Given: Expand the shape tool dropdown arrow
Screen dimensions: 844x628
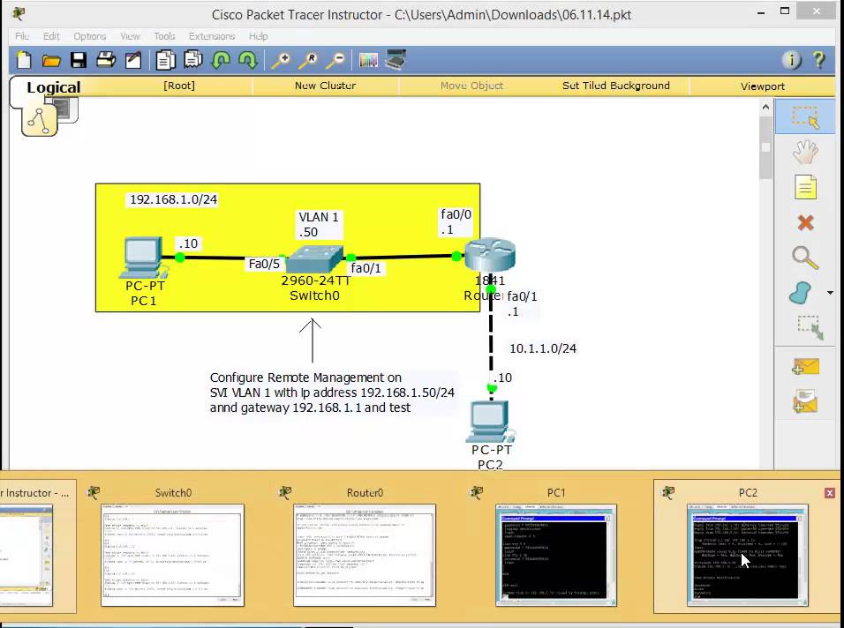Looking at the screenshot, I should point(830,293).
